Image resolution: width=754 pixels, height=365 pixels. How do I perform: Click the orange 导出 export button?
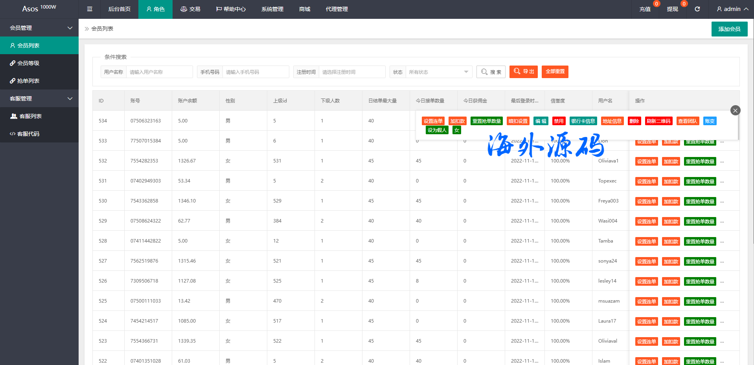click(x=523, y=72)
